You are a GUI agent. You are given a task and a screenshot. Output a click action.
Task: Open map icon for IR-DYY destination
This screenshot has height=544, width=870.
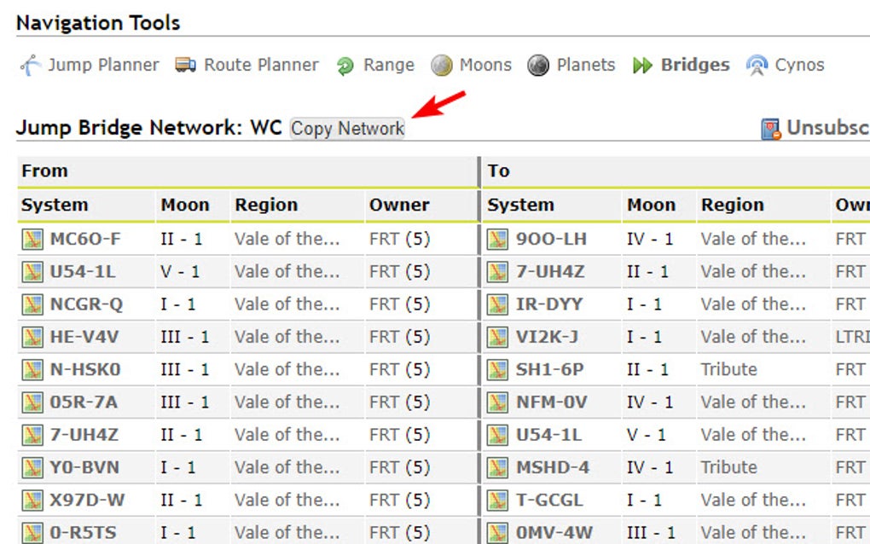pos(498,305)
